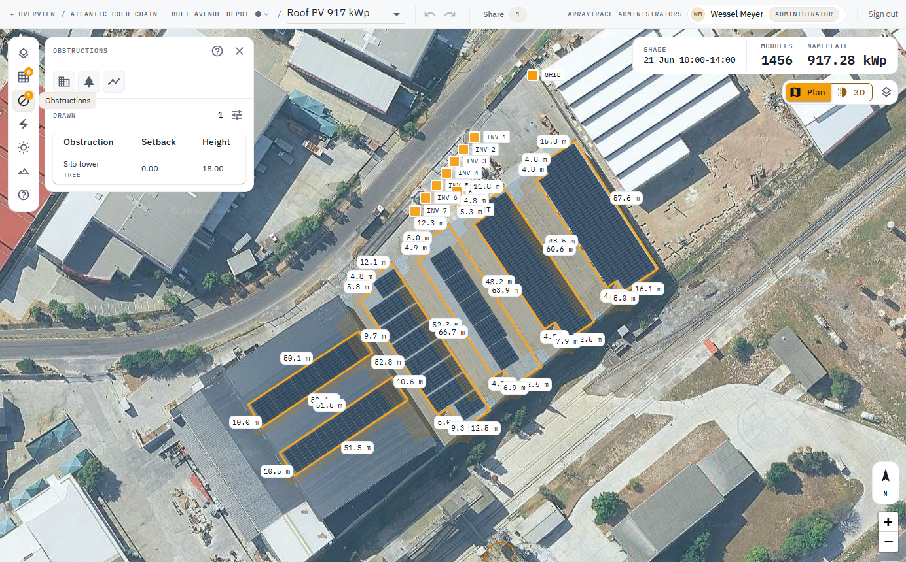Screen dimensions: 906x562
Task: Select the Silo tower obstruction row
Action: coord(149,169)
